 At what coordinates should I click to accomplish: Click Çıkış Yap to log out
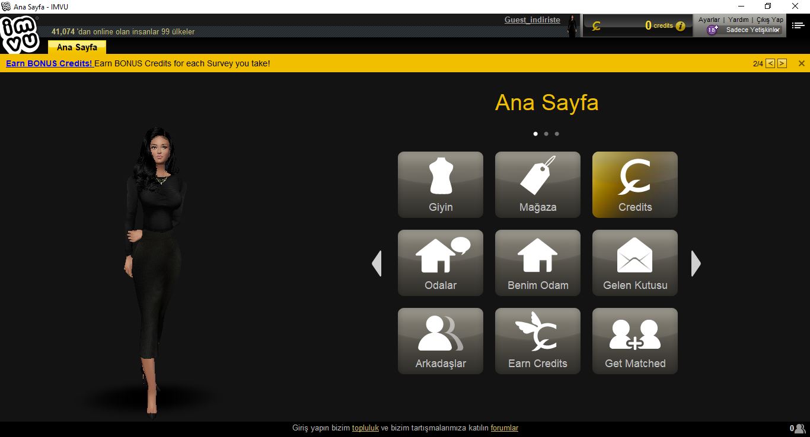[x=770, y=20]
